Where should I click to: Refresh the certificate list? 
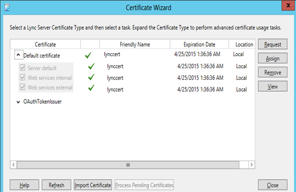(56, 185)
